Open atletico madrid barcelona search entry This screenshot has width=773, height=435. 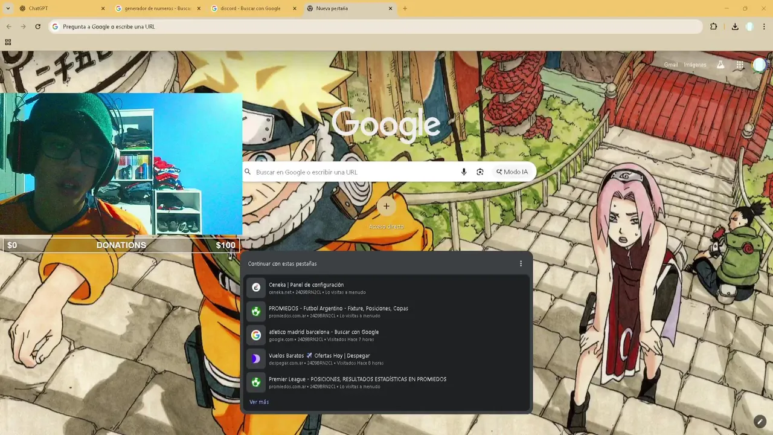(386, 335)
